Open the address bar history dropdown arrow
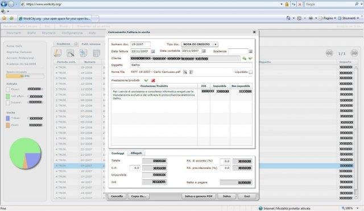 282,4
